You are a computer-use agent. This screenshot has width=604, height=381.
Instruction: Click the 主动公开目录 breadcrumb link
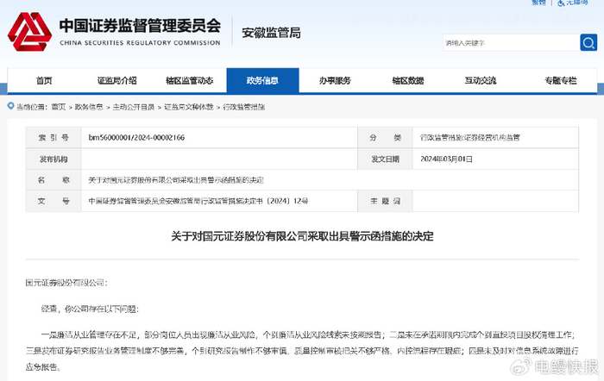pos(134,107)
